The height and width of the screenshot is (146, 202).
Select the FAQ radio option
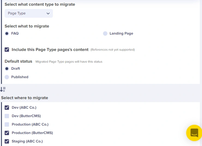point(7,34)
